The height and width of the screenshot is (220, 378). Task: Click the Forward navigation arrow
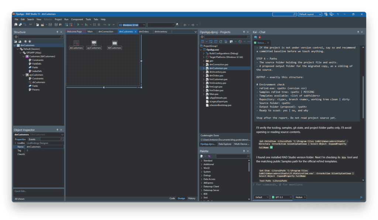(193, 25)
